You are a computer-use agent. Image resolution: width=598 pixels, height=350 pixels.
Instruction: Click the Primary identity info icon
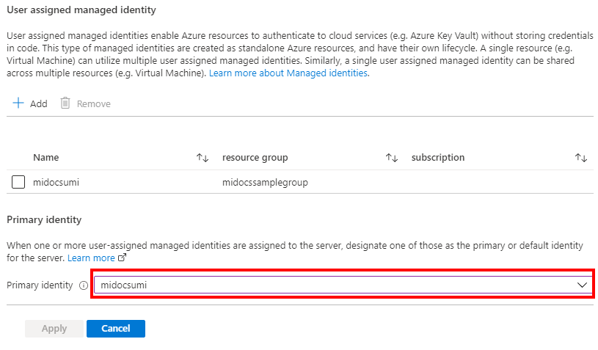[x=84, y=285]
